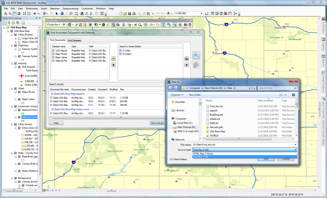327x198 pixels.
Task: Click the Add Data button
Action: (168, 14)
